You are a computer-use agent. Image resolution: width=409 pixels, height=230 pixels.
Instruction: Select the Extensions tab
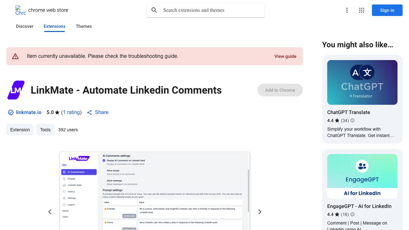tap(54, 27)
